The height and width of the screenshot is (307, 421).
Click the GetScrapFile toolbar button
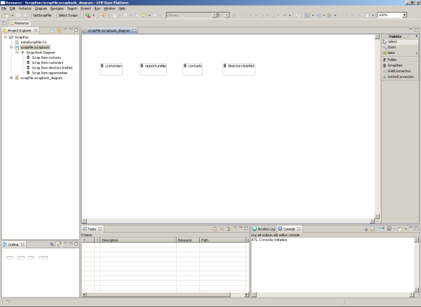pyautogui.click(x=42, y=15)
